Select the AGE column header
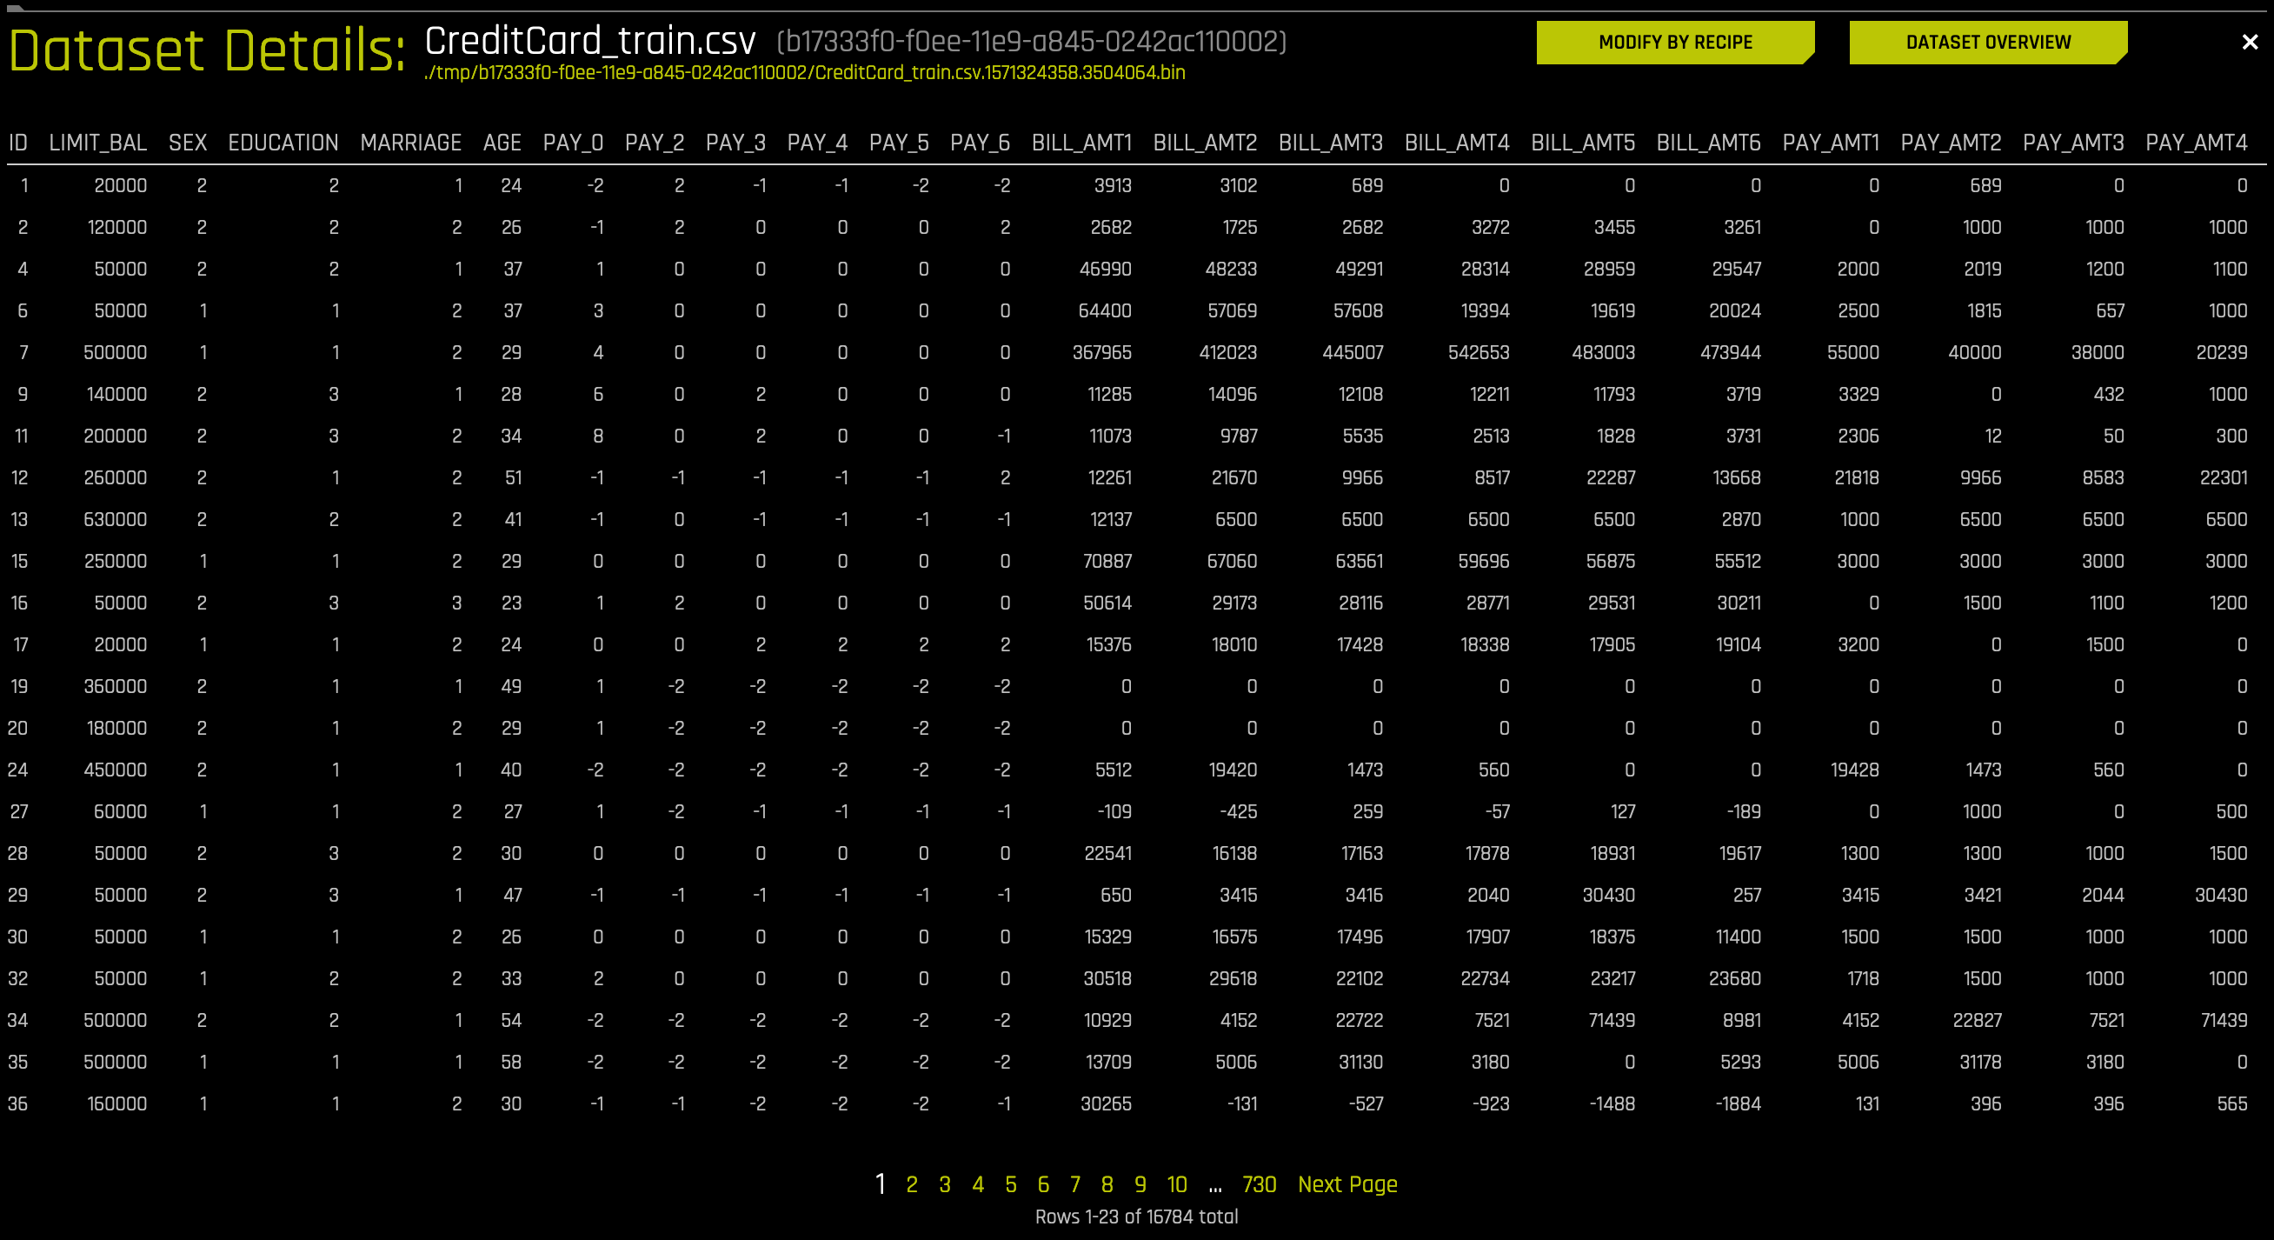 pyautogui.click(x=502, y=143)
